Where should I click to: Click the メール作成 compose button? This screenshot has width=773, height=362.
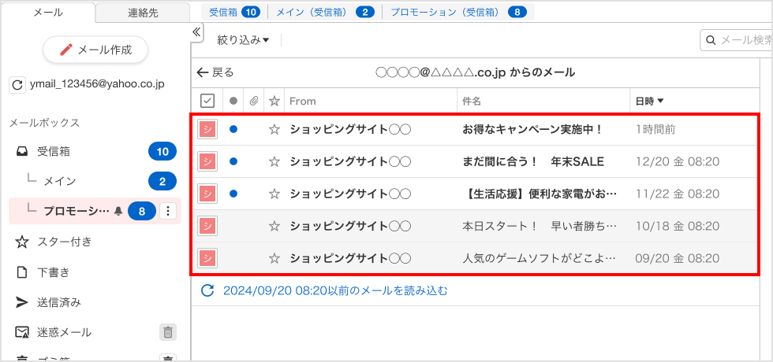[95, 50]
